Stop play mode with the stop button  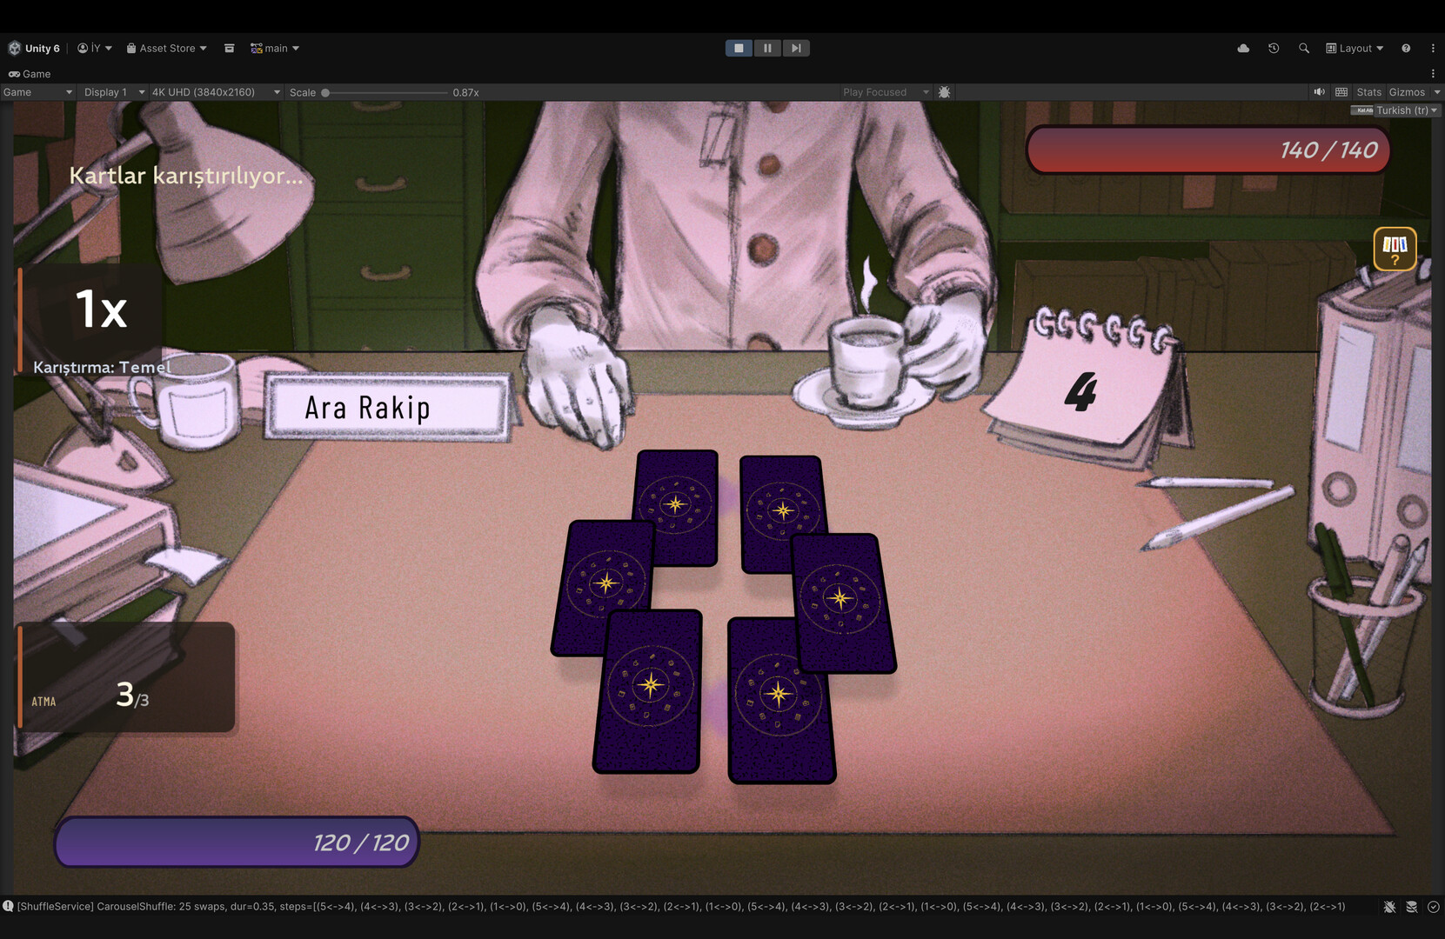tap(739, 49)
